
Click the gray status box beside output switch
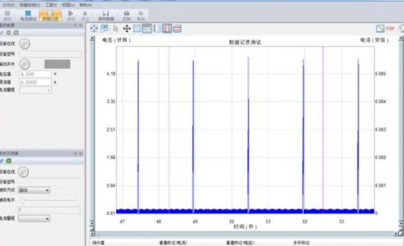pos(57,64)
